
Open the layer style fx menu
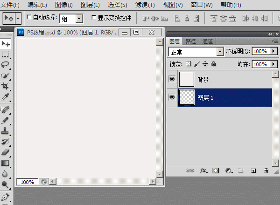pyautogui.click(x=203, y=171)
